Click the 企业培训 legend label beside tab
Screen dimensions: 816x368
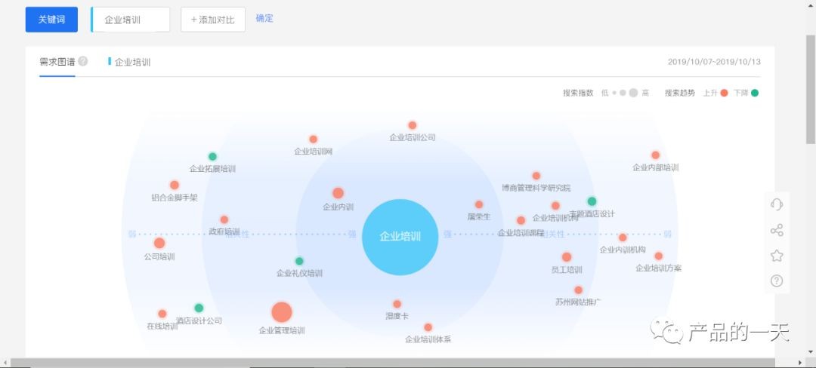tap(132, 62)
